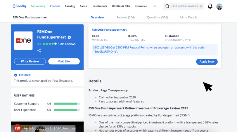Click 'Claimed in September 2020' bullet
The height and width of the screenshot is (132, 237).
pos(117,97)
